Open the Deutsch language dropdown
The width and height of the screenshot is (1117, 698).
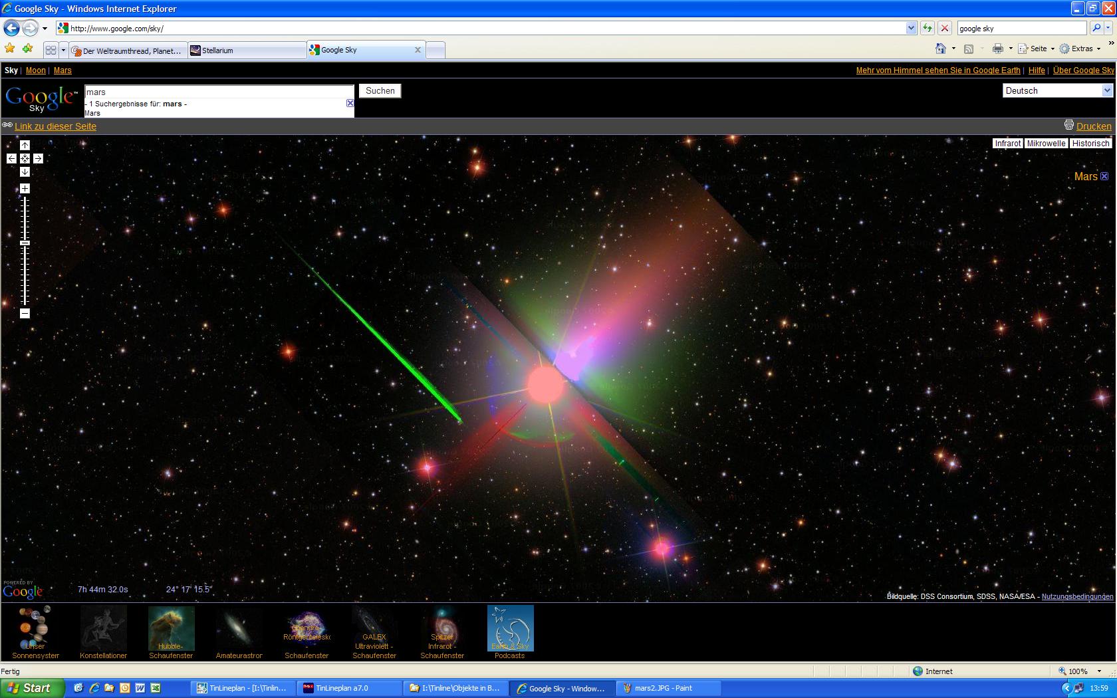pos(1057,90)
